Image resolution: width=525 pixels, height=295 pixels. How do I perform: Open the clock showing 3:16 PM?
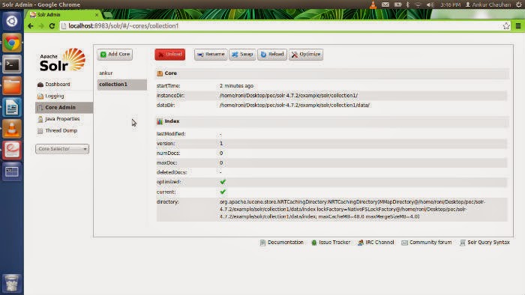tap(450, 4)
